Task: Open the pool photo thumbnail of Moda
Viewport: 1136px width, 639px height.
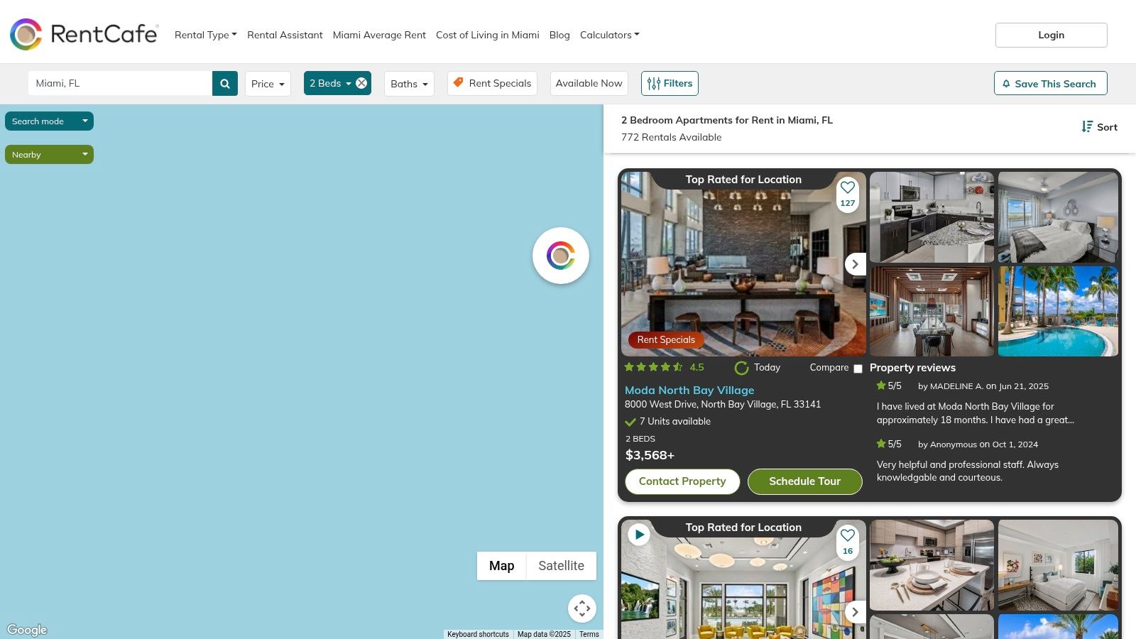Action: coord(1058,311)
